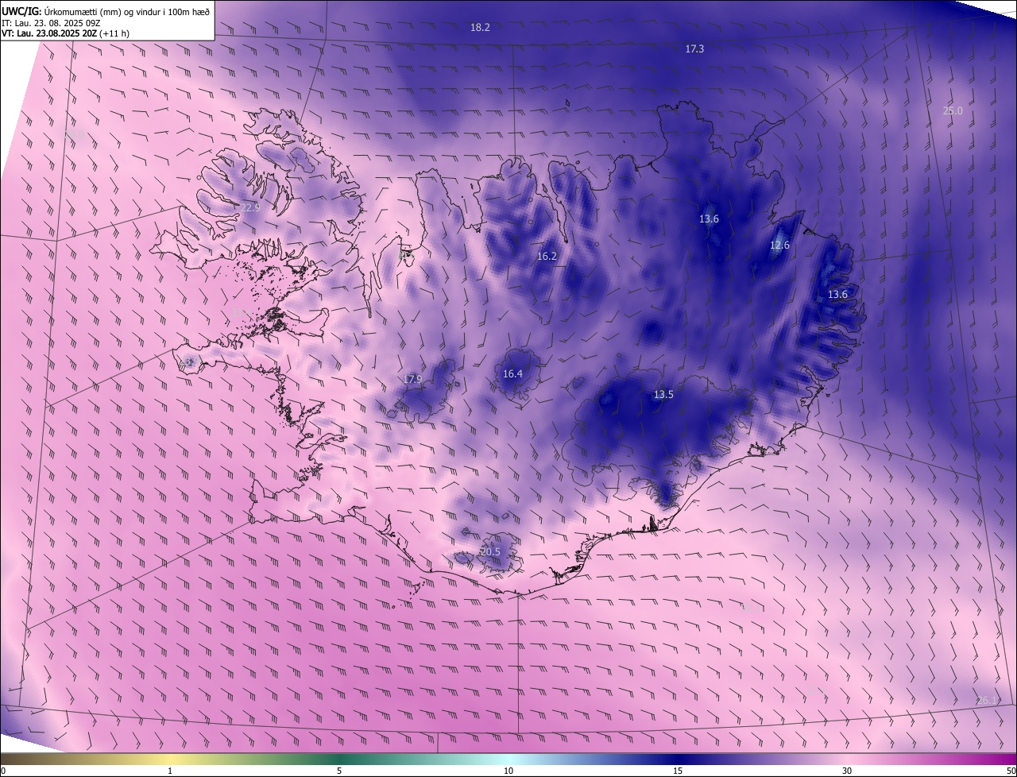
Task: Click the 50 tick on the color scale
Action: pos(1011,771)
